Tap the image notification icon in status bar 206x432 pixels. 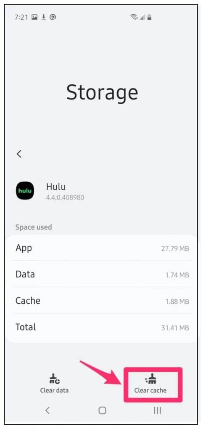[34, 17]
